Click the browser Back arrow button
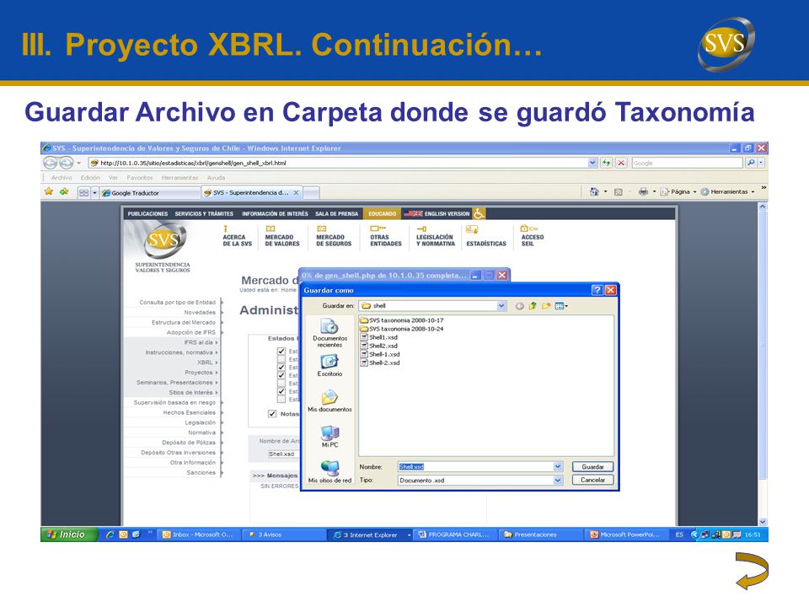The image size is (809, 607). [x=50, y=163]
